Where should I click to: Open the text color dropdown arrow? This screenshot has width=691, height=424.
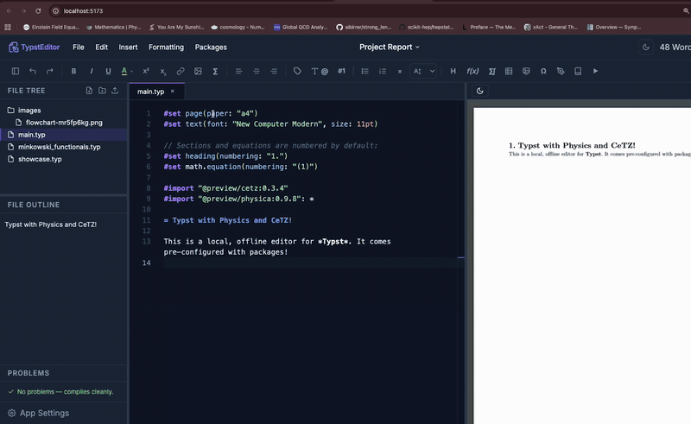pos(132,72)
